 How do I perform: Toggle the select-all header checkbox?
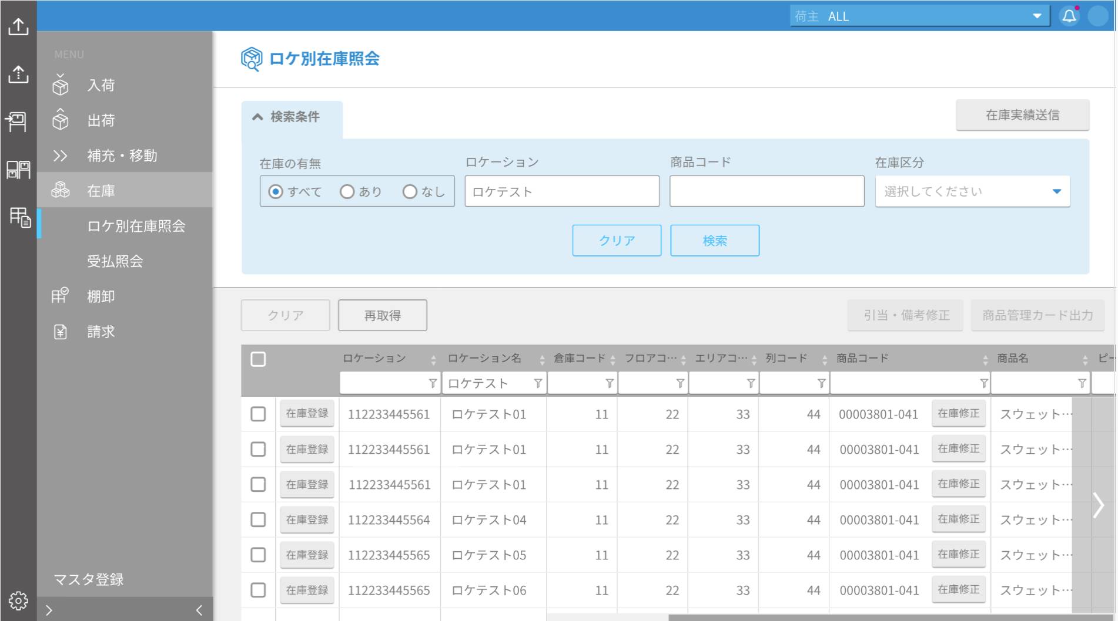tap(258, 359)
